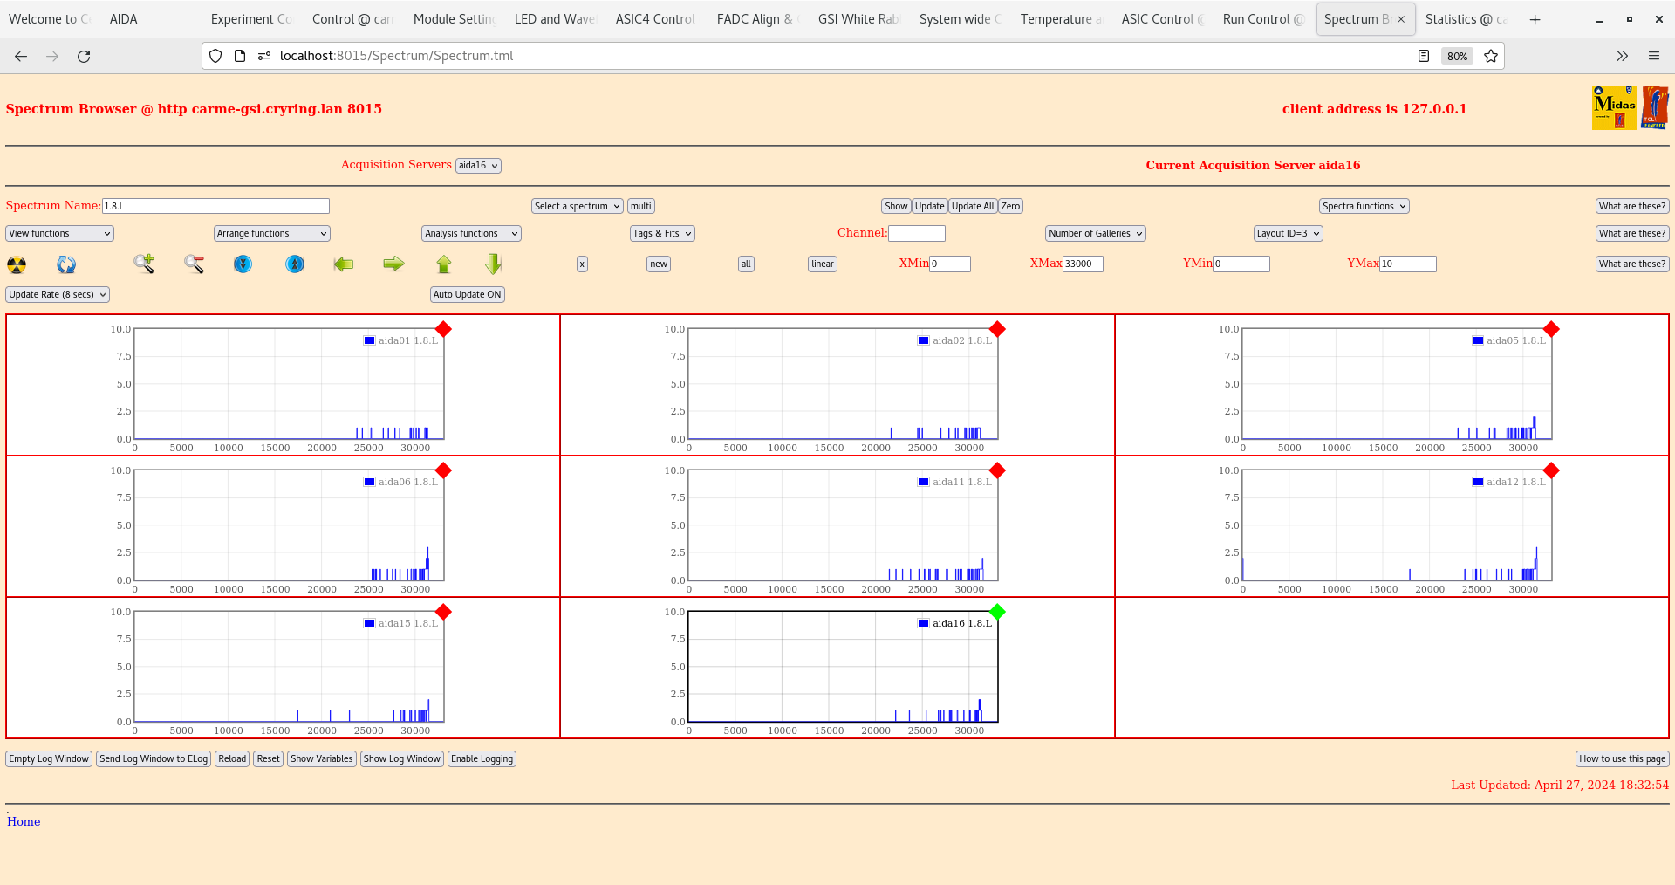
Task: Open the Acquisition Servers aida16 dropdown
Action: pyautogui.click(x=478, y=166)
